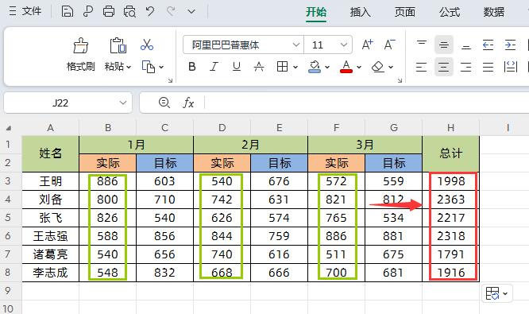Click the Strikethrough text icon

coord(259,67)
